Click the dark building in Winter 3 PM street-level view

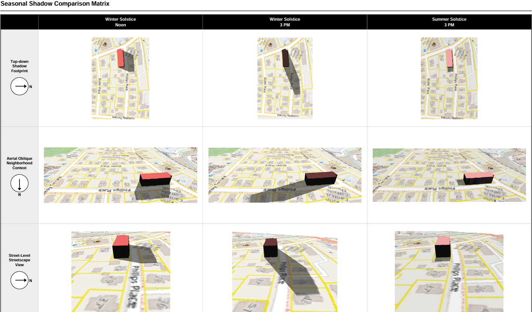click(271, 247)
